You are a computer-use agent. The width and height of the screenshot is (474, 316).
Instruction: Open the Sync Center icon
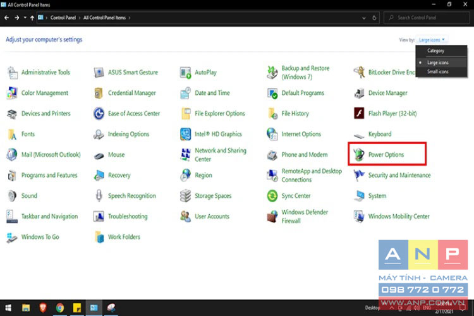click(272, 196)
